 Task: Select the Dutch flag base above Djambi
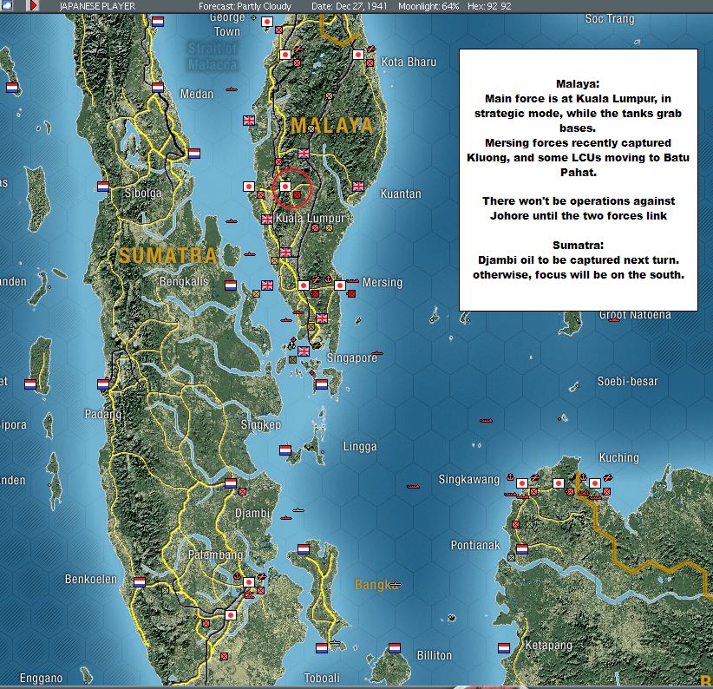231,483
